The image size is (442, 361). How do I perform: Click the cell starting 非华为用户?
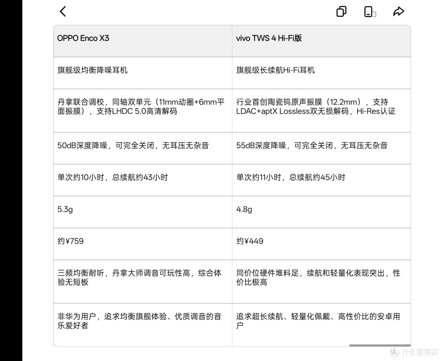click(x=143, y=325)
